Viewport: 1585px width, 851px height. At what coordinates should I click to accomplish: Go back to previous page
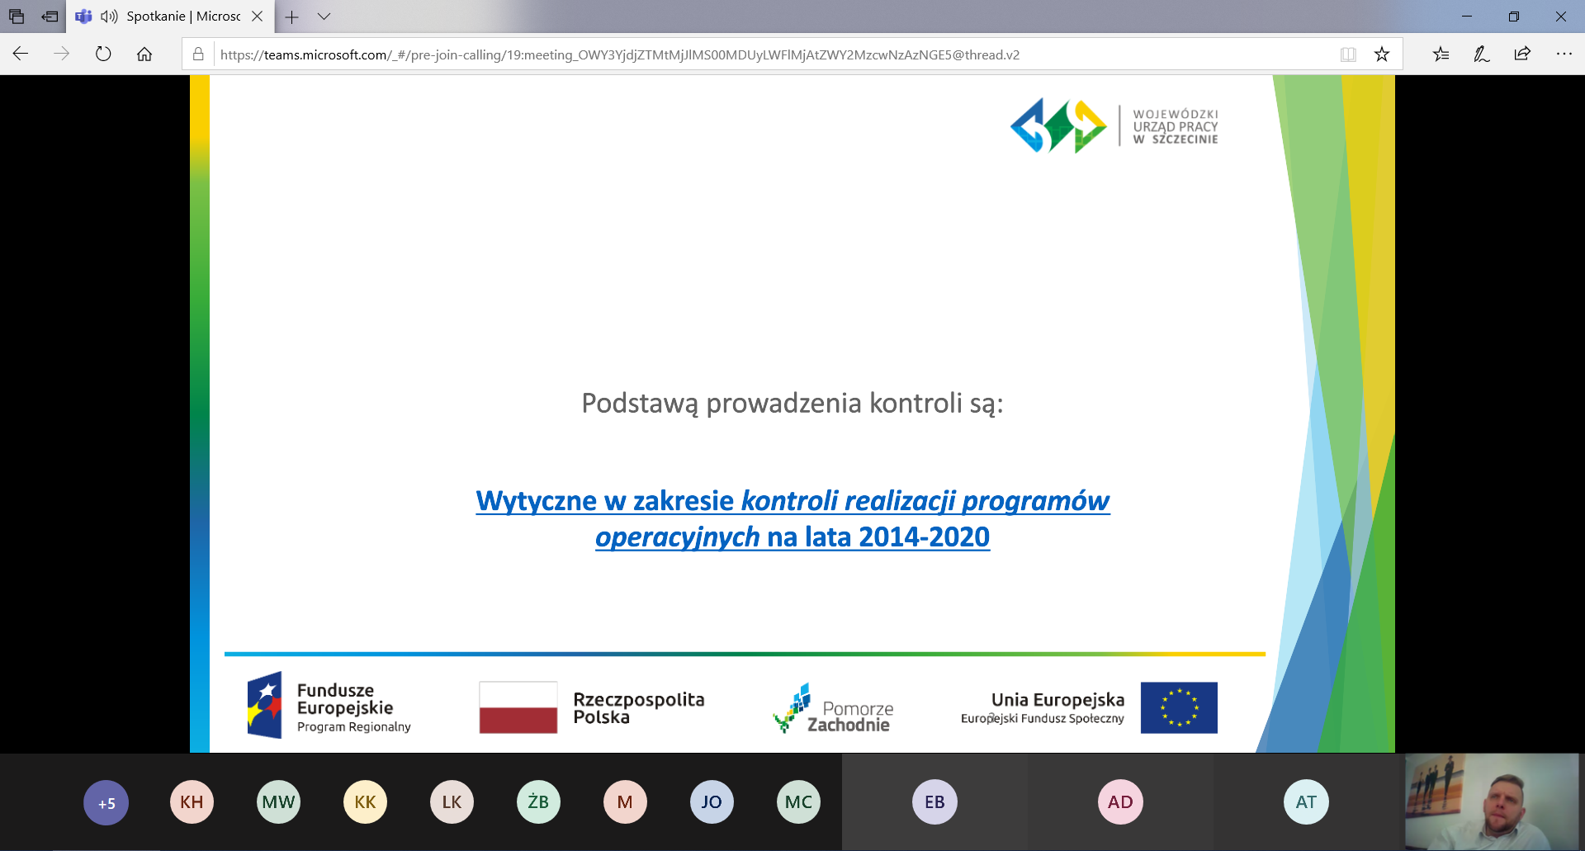click(x=21, y=54)
